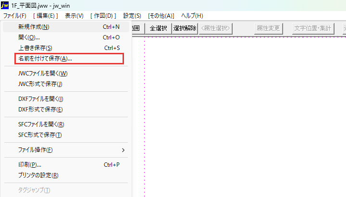346x197 pixels.
Task: Select DXF形式で保存(E)
Action: [x=66, y=110]
